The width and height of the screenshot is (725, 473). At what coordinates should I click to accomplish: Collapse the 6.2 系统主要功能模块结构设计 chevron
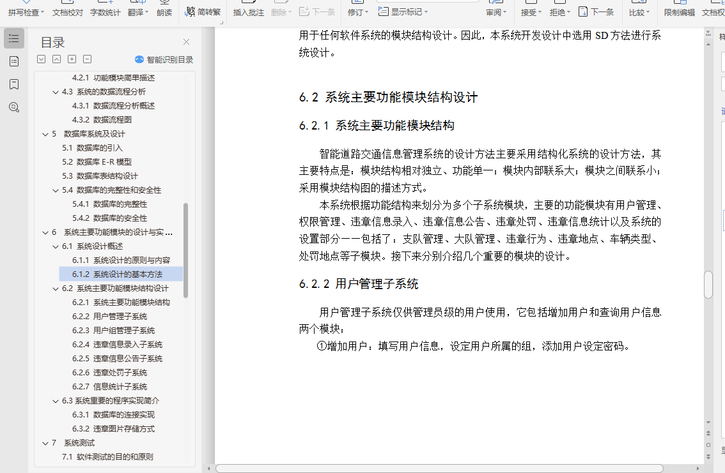coord(56,289)
